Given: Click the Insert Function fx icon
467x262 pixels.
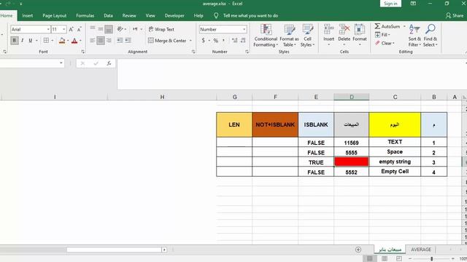Looking at the screenshot, I should point(109,63).
